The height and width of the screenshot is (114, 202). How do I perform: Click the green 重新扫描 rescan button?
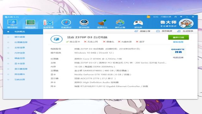(178, 37)
